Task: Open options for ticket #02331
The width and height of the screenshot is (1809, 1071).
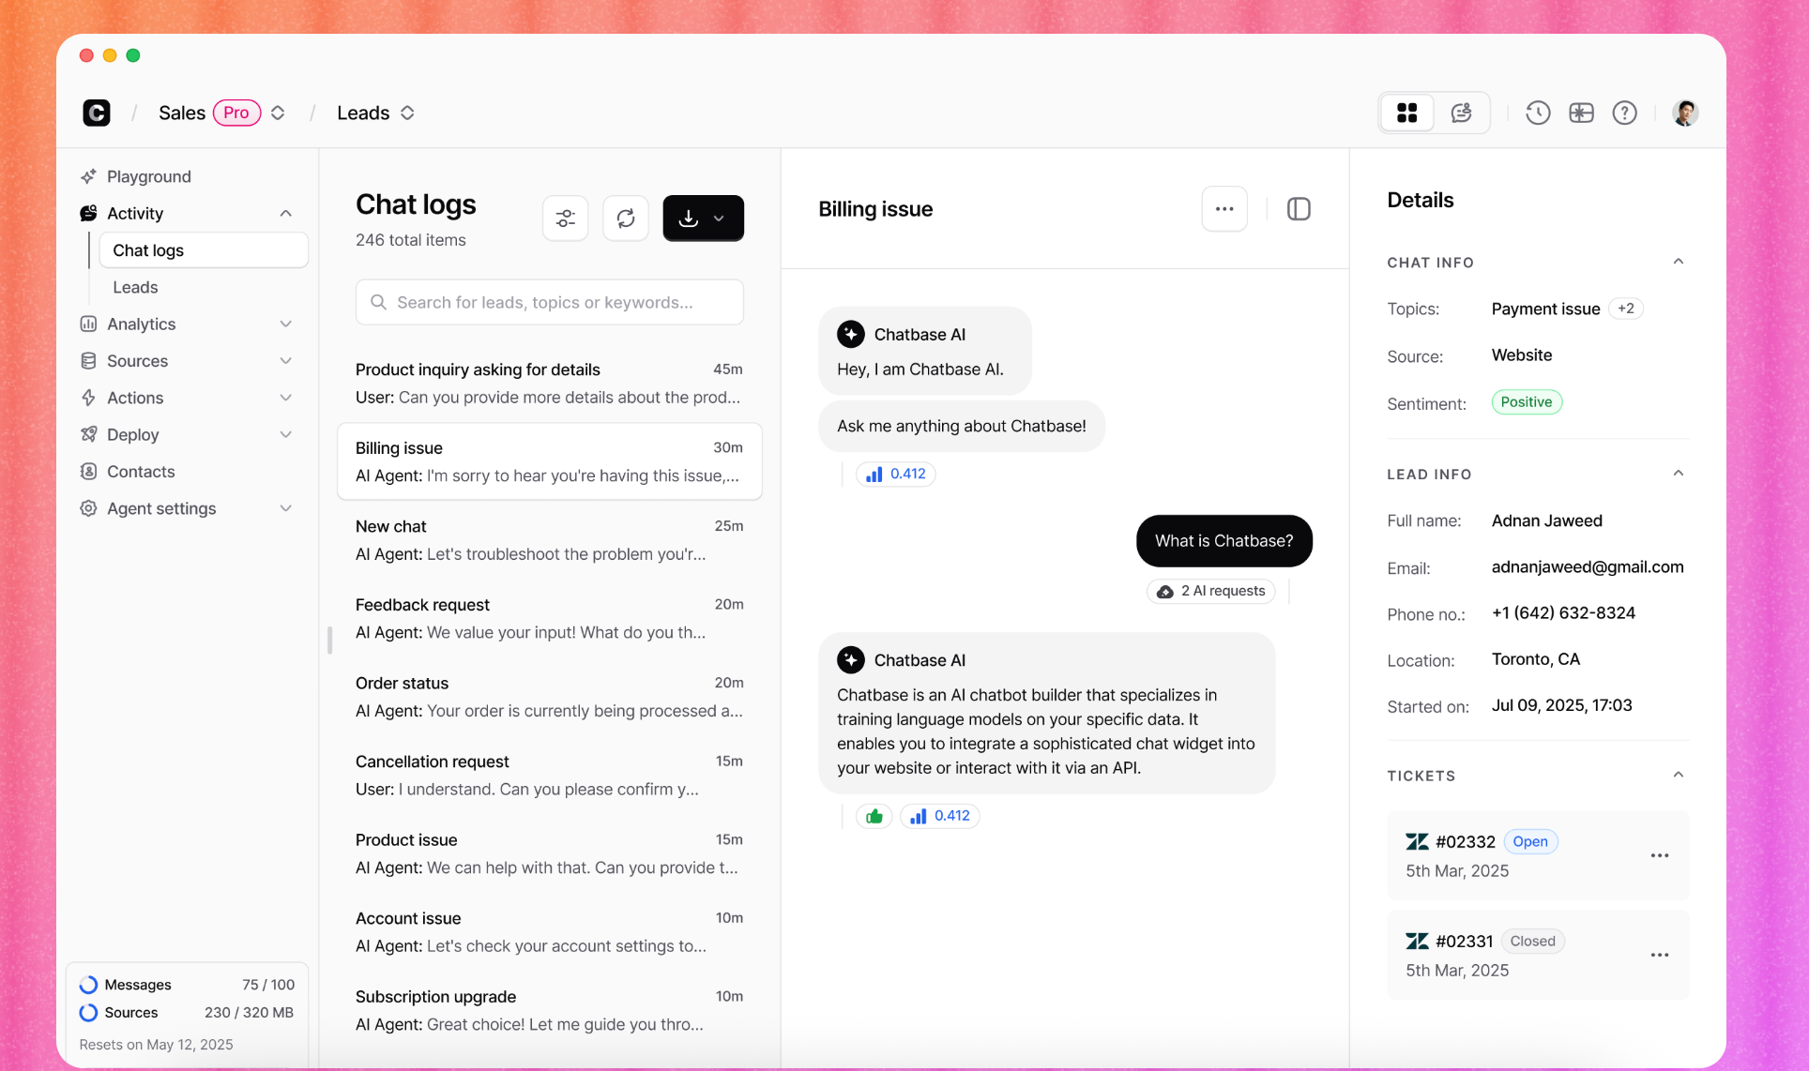Action: point(1659,955)
